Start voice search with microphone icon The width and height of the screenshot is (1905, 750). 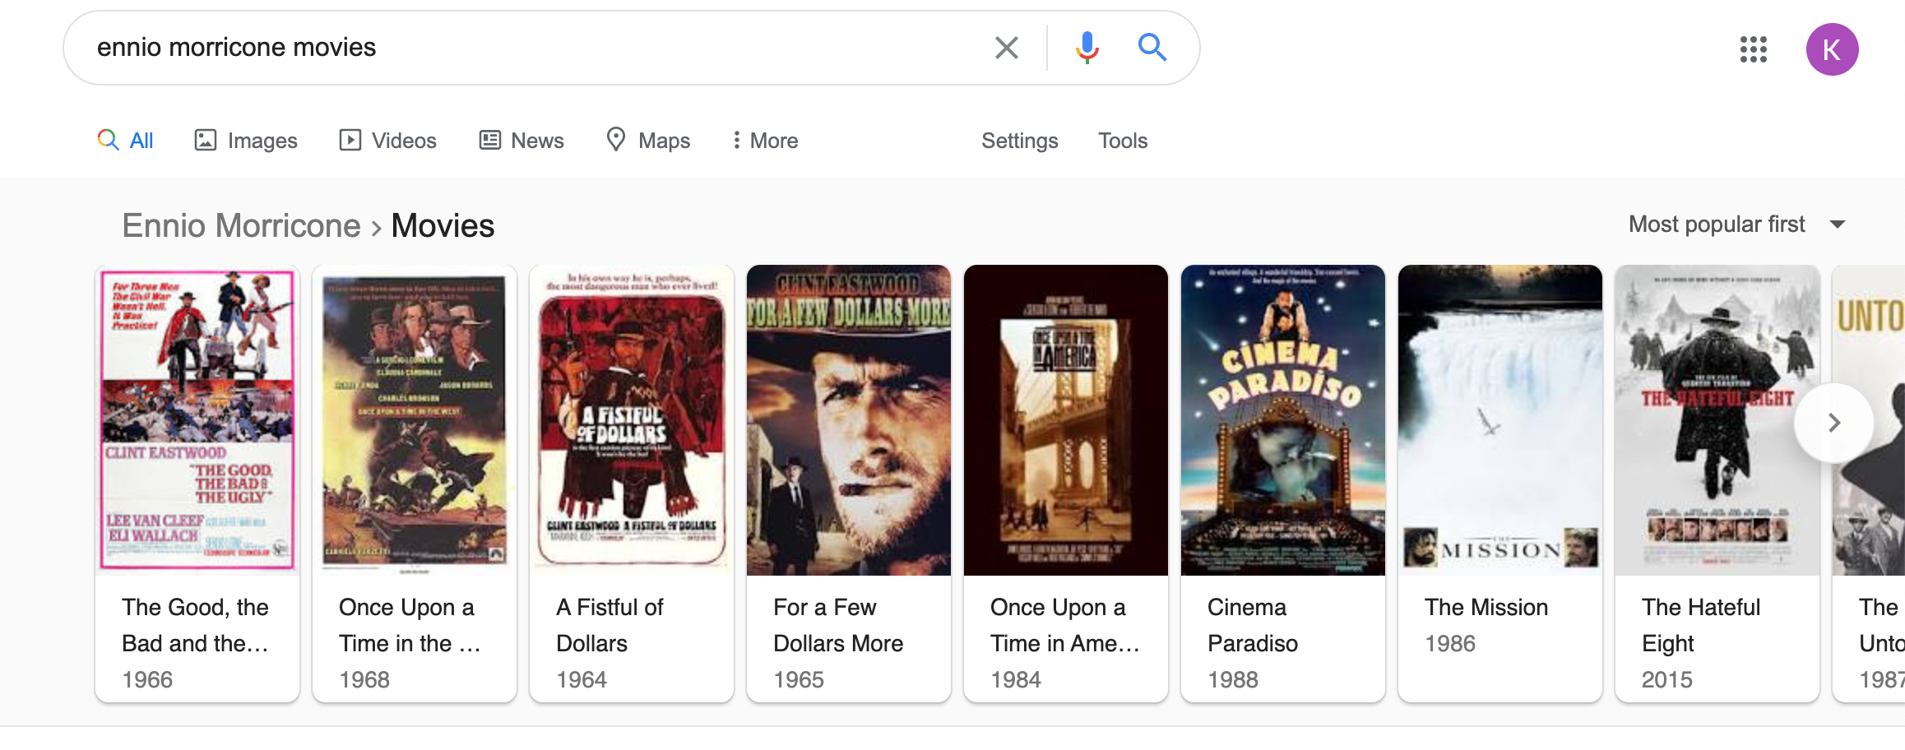tap(1087, 48)
